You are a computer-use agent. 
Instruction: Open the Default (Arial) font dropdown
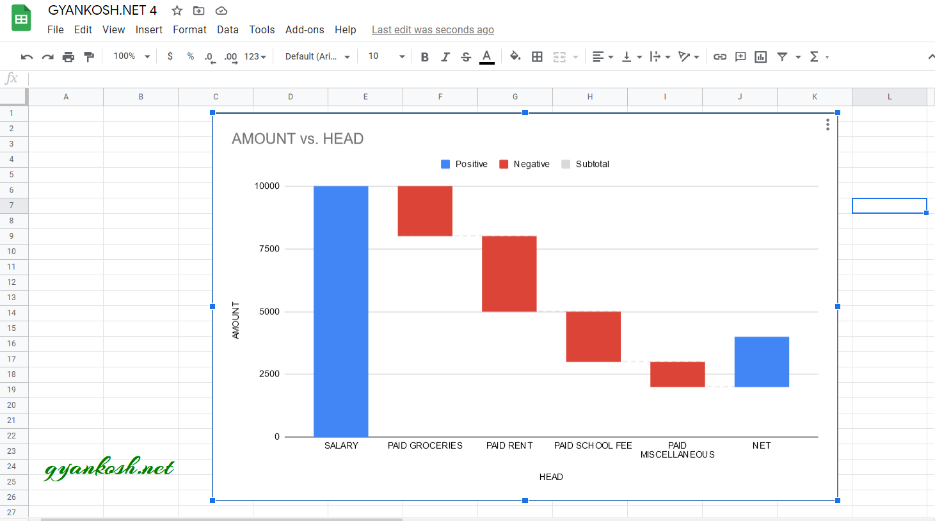click(x=317, y=56)
